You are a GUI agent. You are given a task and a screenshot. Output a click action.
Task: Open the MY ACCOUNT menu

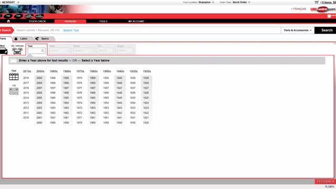click(136, 22)
